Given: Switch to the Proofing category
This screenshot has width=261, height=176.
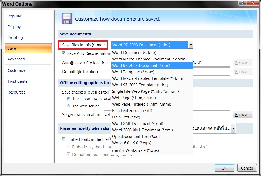Looking at the screenshot, I should pyautogui.click(x=15, y=38).
